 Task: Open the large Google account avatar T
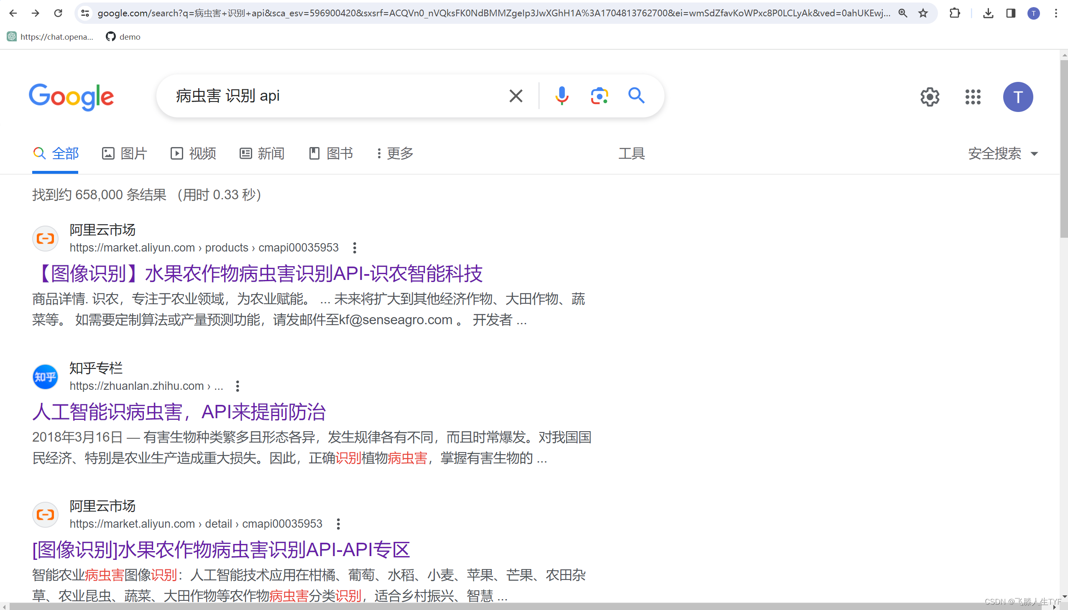click(x=1018, y=97)
